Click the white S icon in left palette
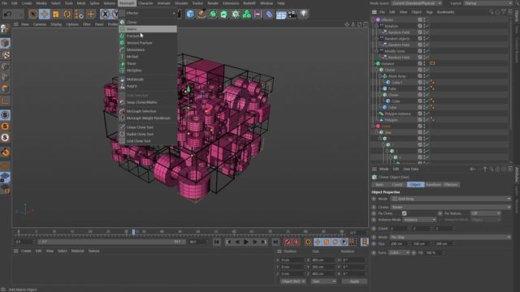 [x=5, y=137]
